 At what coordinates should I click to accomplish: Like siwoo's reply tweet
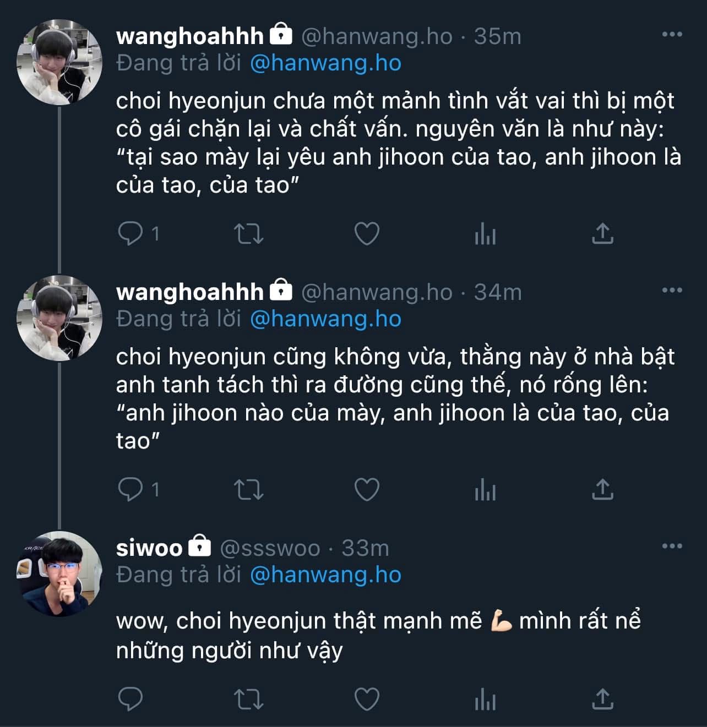[367, 699]
